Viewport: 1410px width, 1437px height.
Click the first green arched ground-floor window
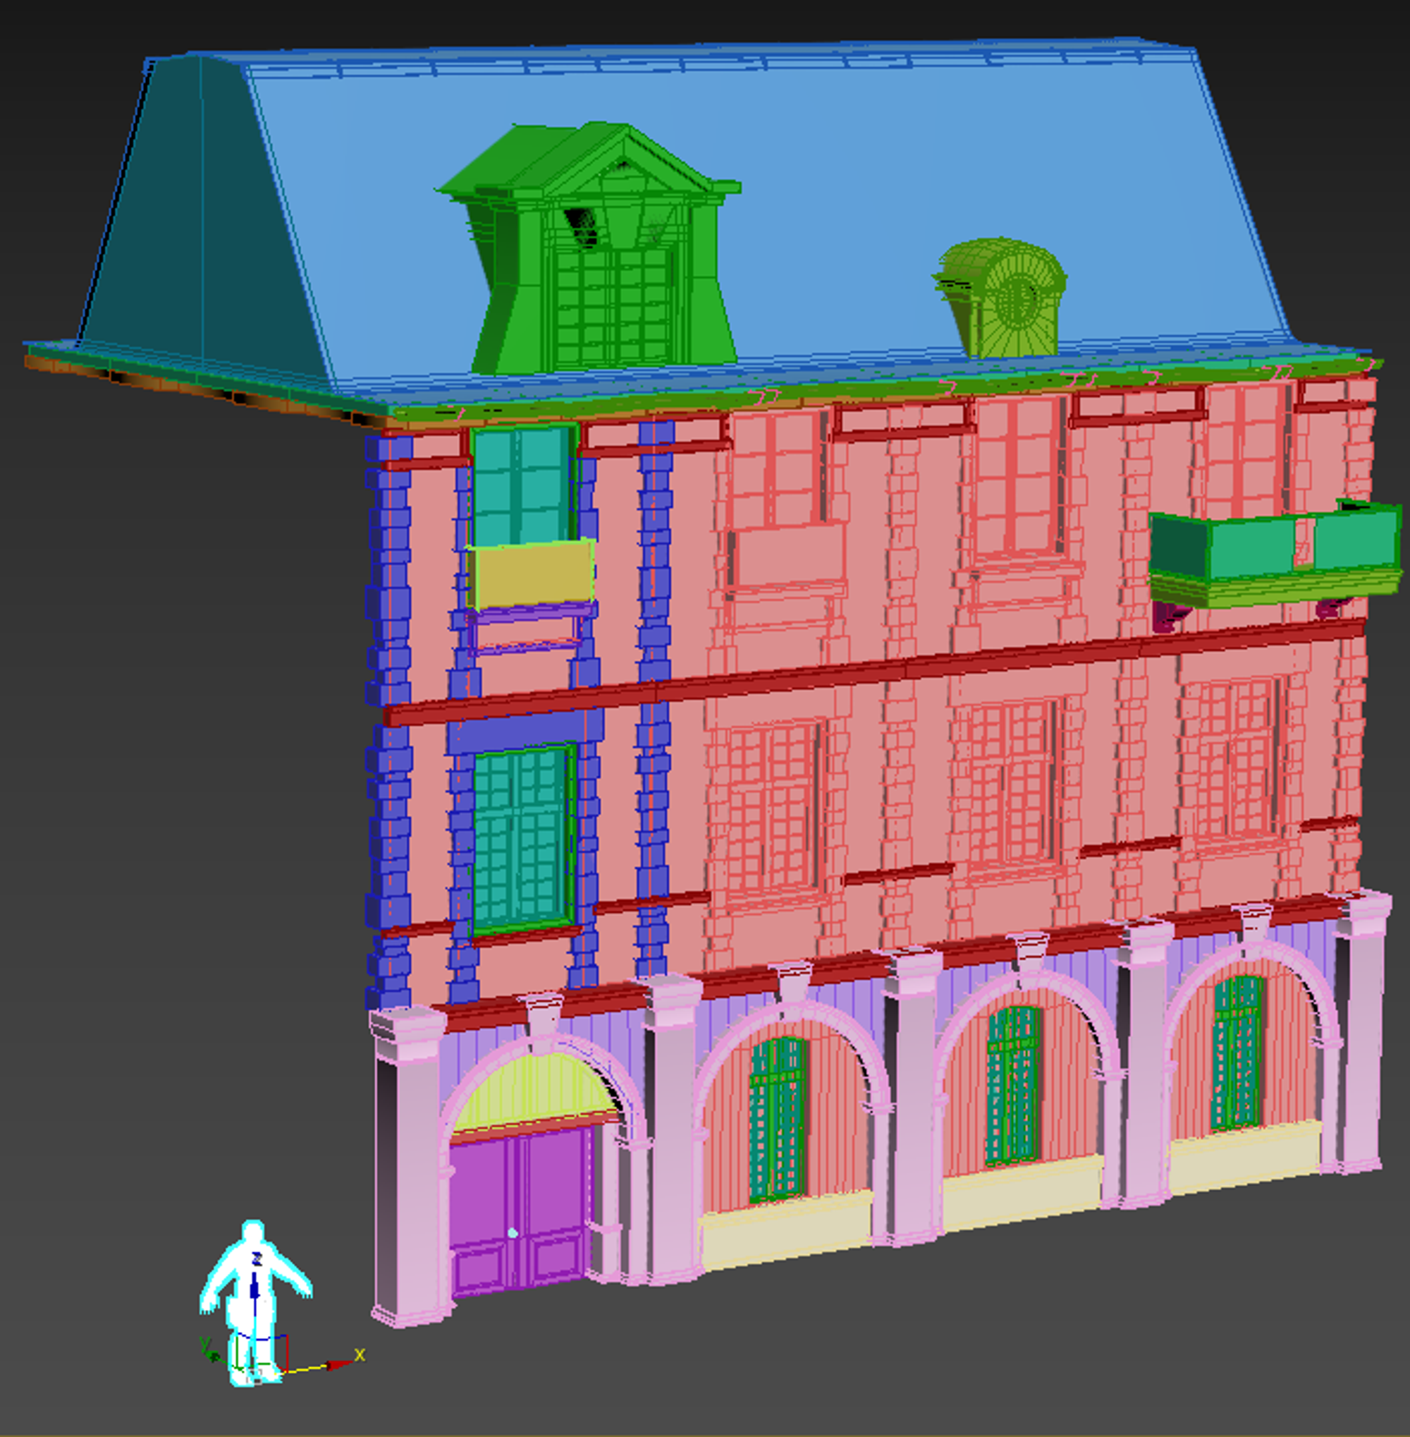point(778,1119)
